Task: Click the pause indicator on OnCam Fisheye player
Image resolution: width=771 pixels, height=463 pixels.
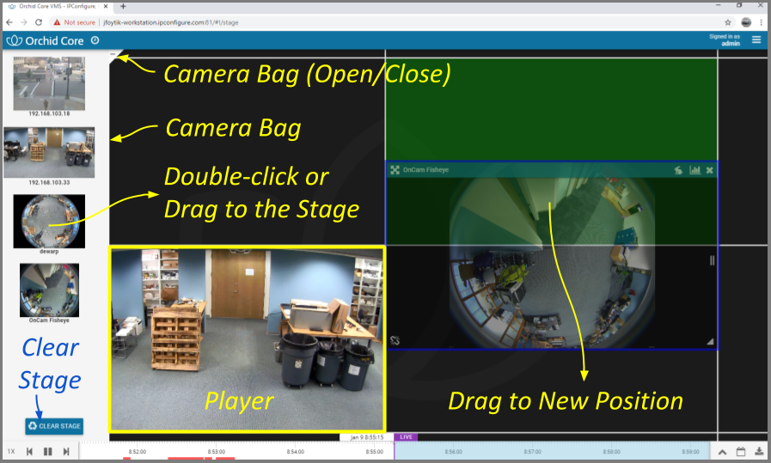Action: click(x=712, y=260)
